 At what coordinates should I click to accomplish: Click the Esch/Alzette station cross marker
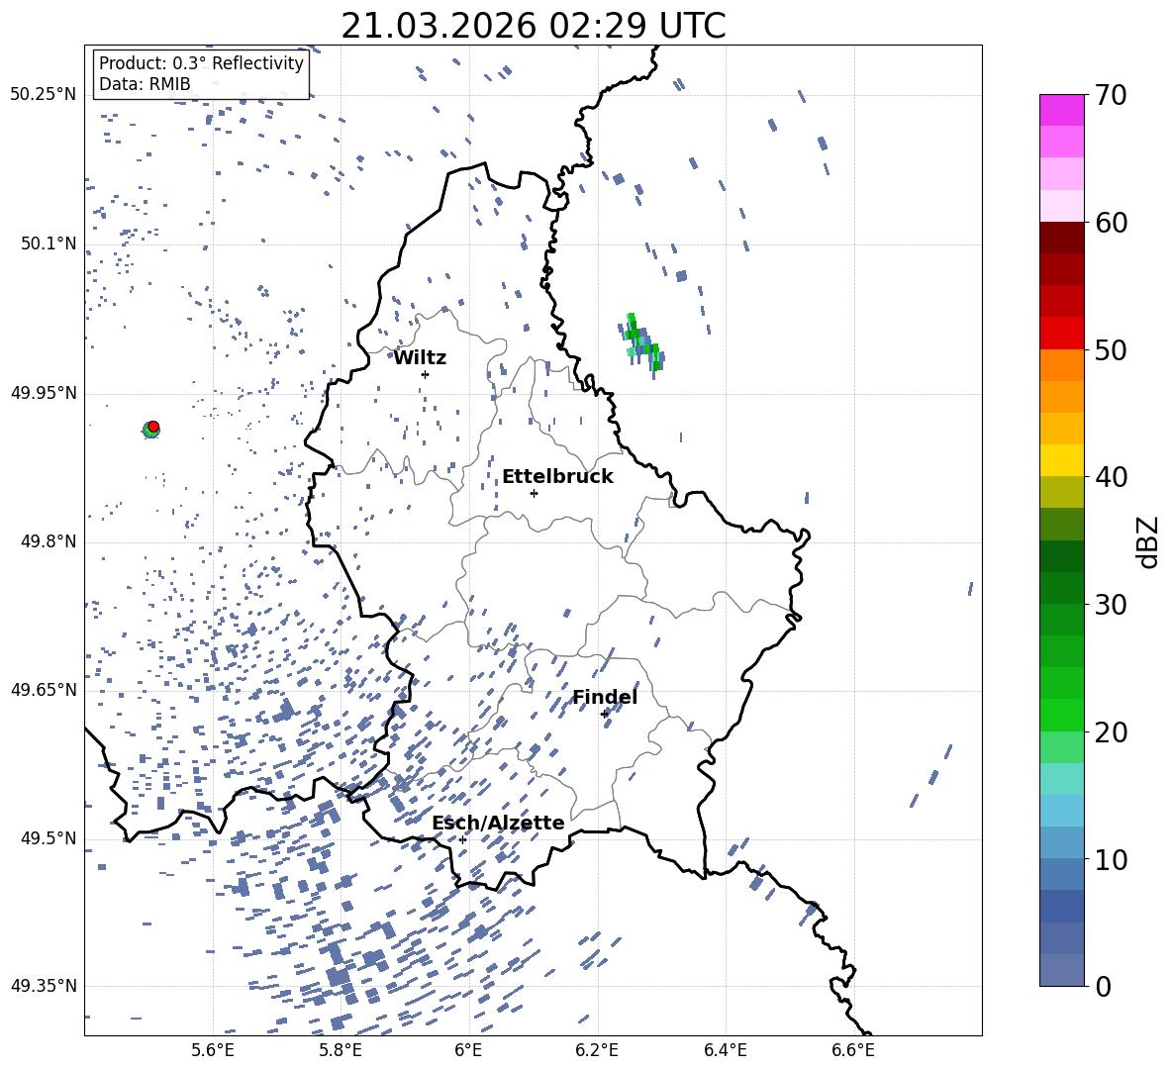point(462,839)
